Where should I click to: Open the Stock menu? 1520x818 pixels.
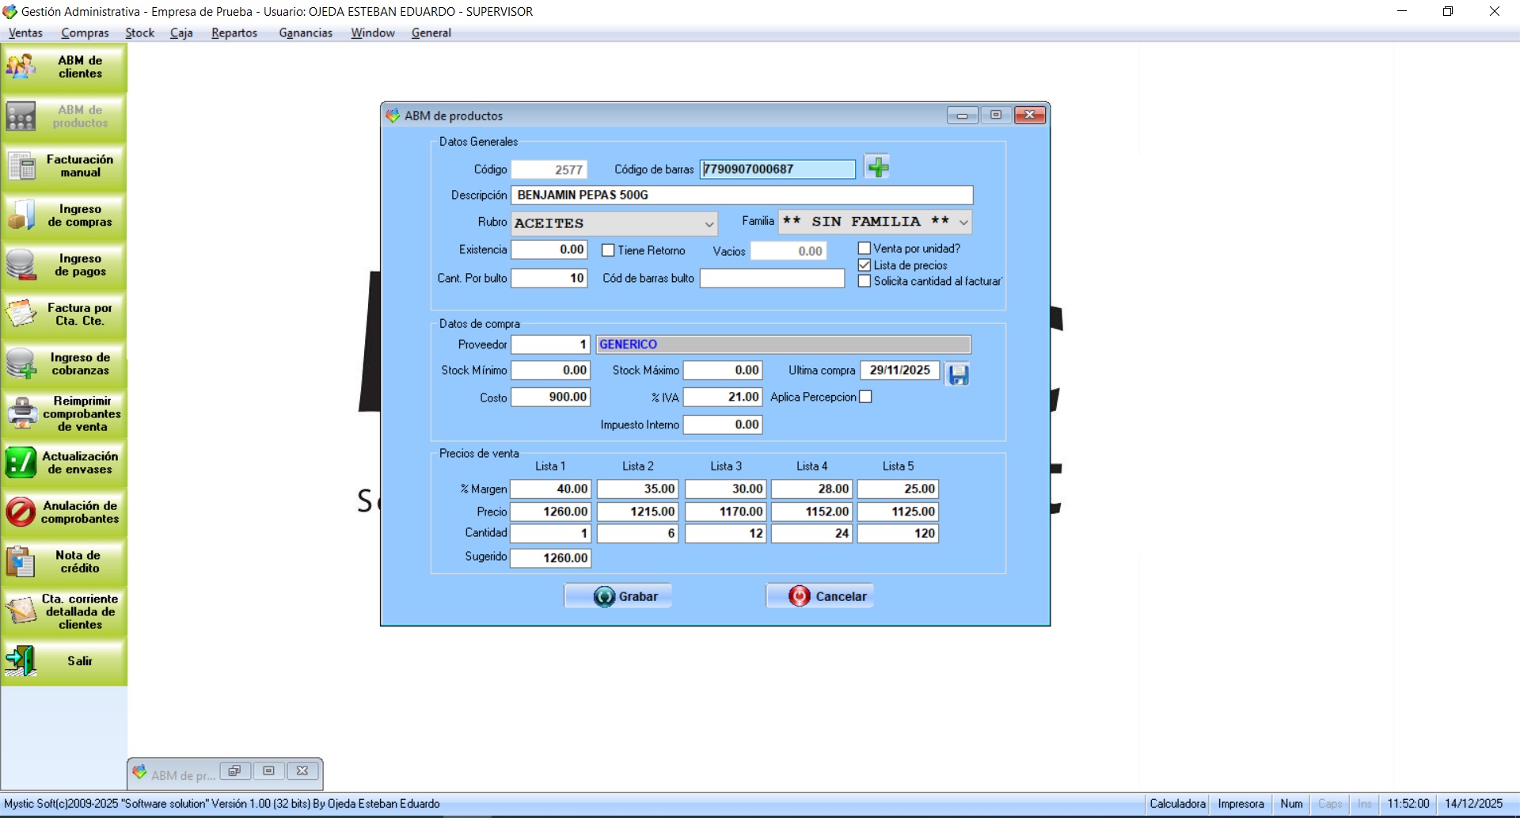pos(139,32)
